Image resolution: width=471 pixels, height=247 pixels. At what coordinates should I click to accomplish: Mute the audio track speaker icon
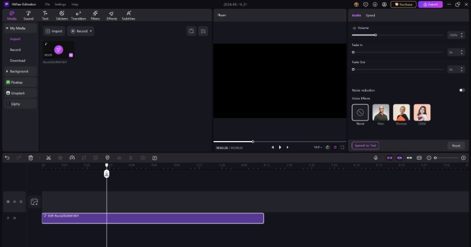coord(14,218)
